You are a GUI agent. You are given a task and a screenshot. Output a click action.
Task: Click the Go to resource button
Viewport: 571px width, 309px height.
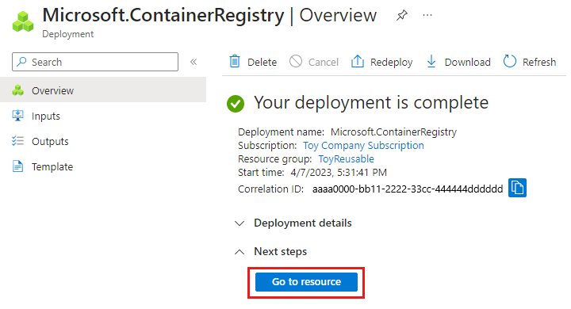306,282
